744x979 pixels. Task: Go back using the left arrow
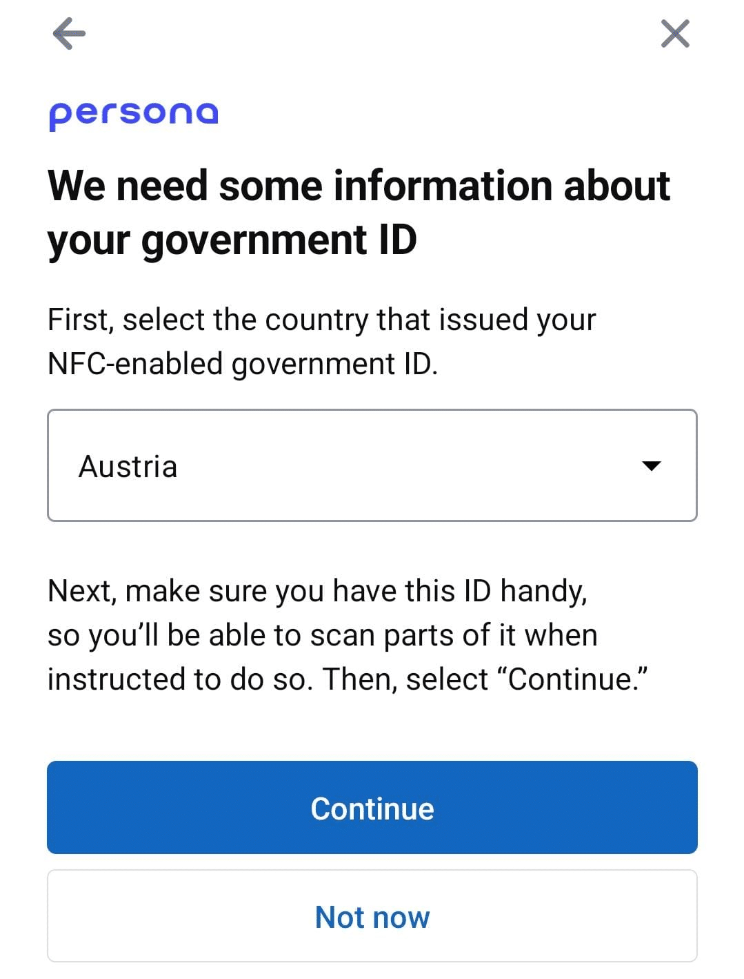pos(69,34)
